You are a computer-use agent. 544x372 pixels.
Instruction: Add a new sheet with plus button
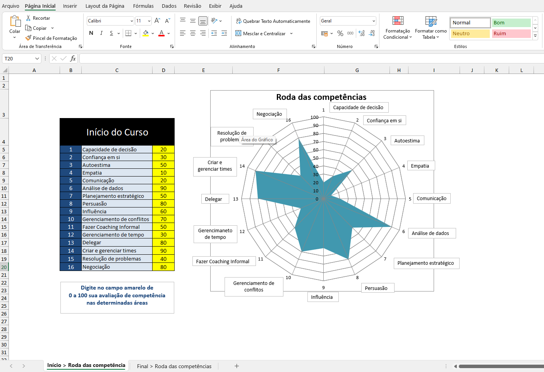[x=237, y=366]
